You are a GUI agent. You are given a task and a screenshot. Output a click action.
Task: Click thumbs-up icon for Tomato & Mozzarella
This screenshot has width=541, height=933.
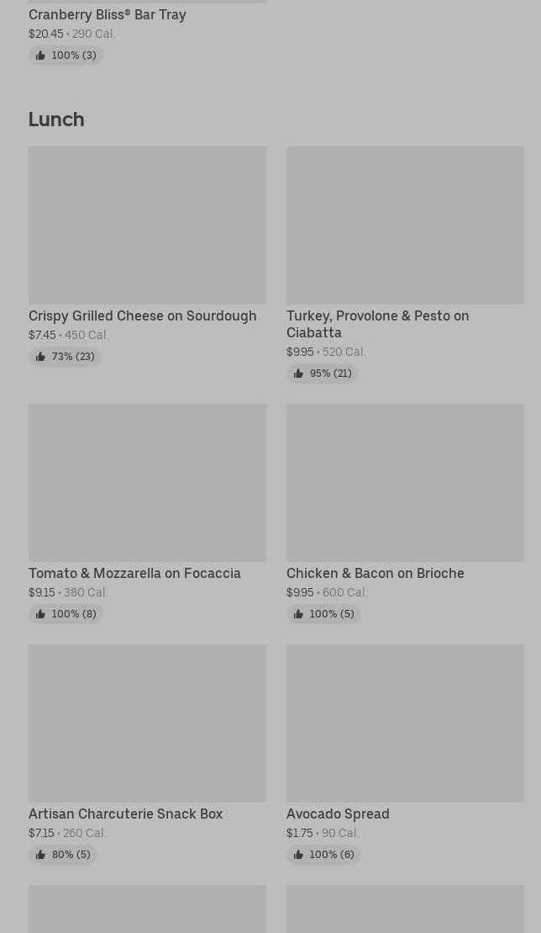(x=40, y=614)
